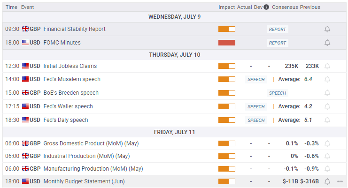The image size is (348, 188).
Task: Open three-dots menu on Monthly Budget Statement
Action: click(x=340, y=181)
